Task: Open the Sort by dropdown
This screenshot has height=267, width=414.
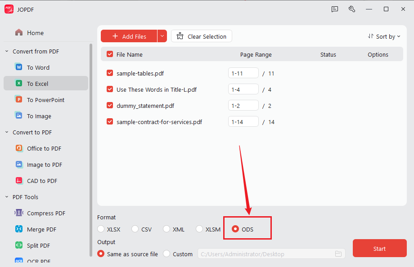Action: 384,36
